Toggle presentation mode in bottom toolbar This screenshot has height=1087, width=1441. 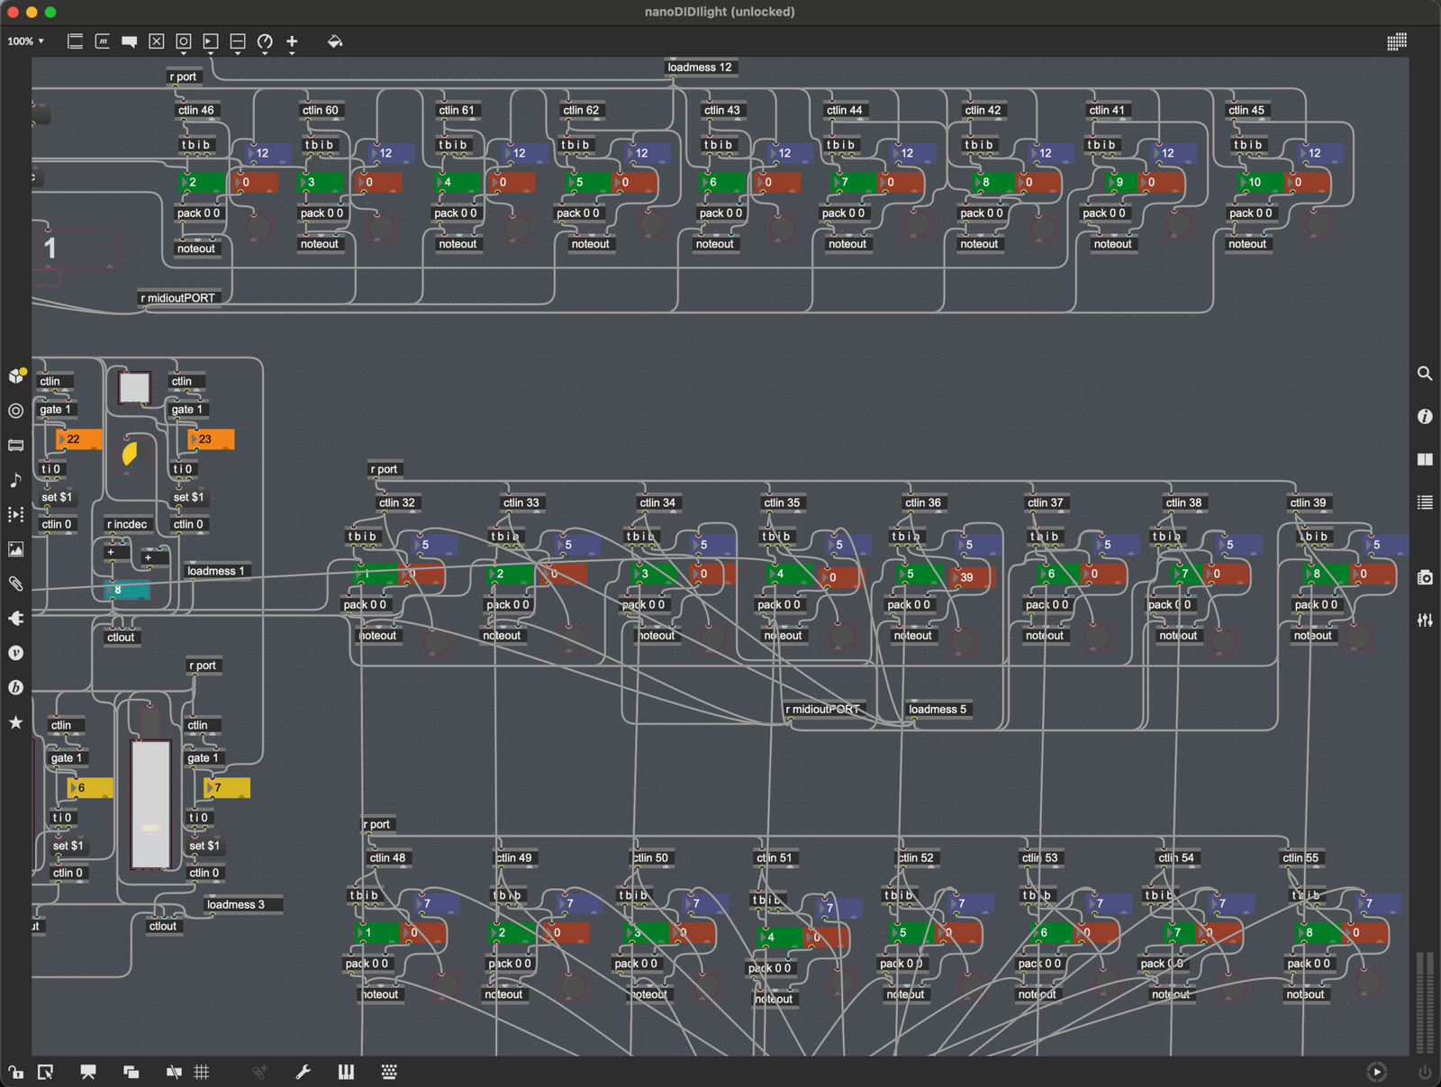click(87, 1072)
